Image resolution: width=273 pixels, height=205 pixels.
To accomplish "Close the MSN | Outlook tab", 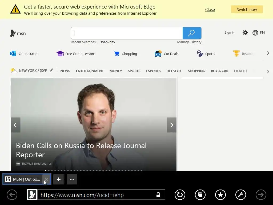I will coord(46,179).
